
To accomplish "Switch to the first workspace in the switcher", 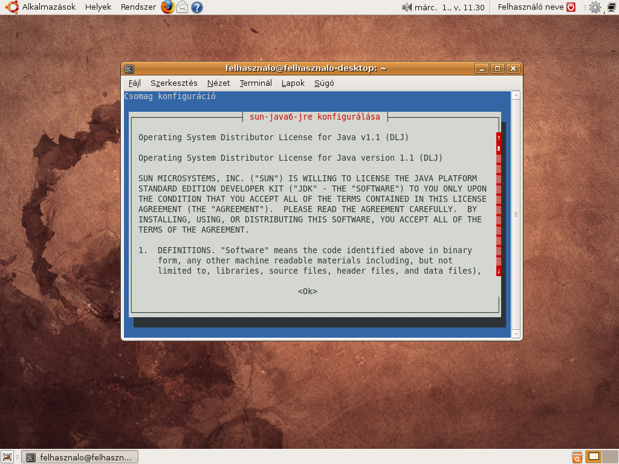I will point(594,457).
